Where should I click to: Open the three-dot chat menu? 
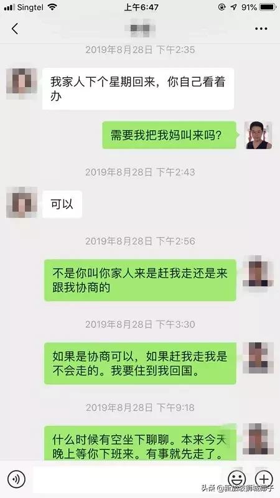click(x=261, y=29)
